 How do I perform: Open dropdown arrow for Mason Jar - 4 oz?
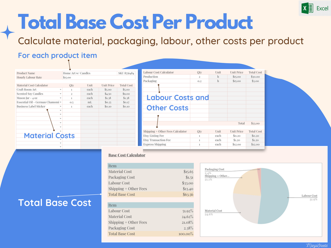click(x=61, y=98)
